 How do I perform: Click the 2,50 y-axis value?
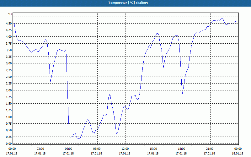coord(9,77)
